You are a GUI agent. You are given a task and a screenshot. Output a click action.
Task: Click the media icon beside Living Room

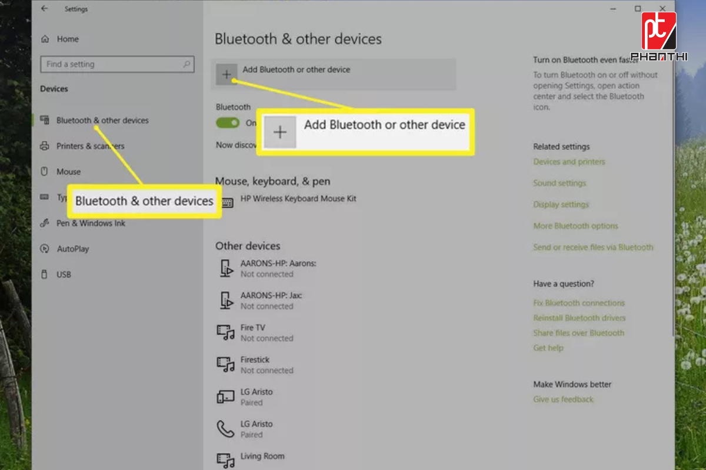[x=226, y=460]
